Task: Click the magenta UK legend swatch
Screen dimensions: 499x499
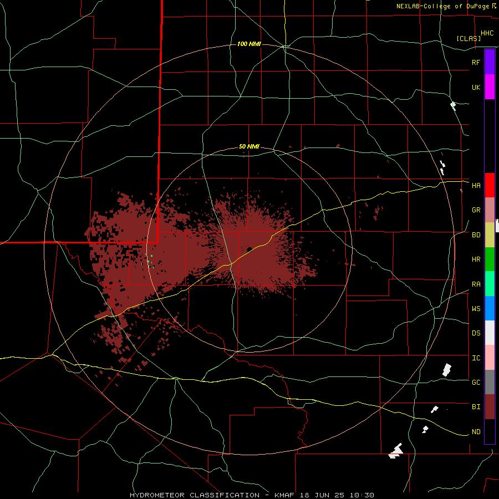Action: click(x=490, y=87)
